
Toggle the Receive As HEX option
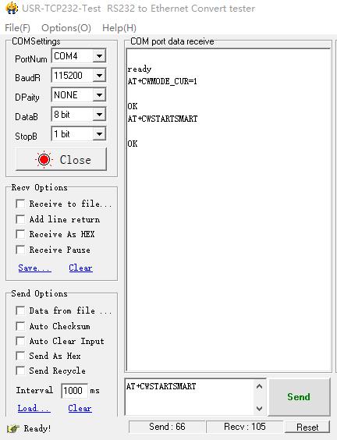20,234
